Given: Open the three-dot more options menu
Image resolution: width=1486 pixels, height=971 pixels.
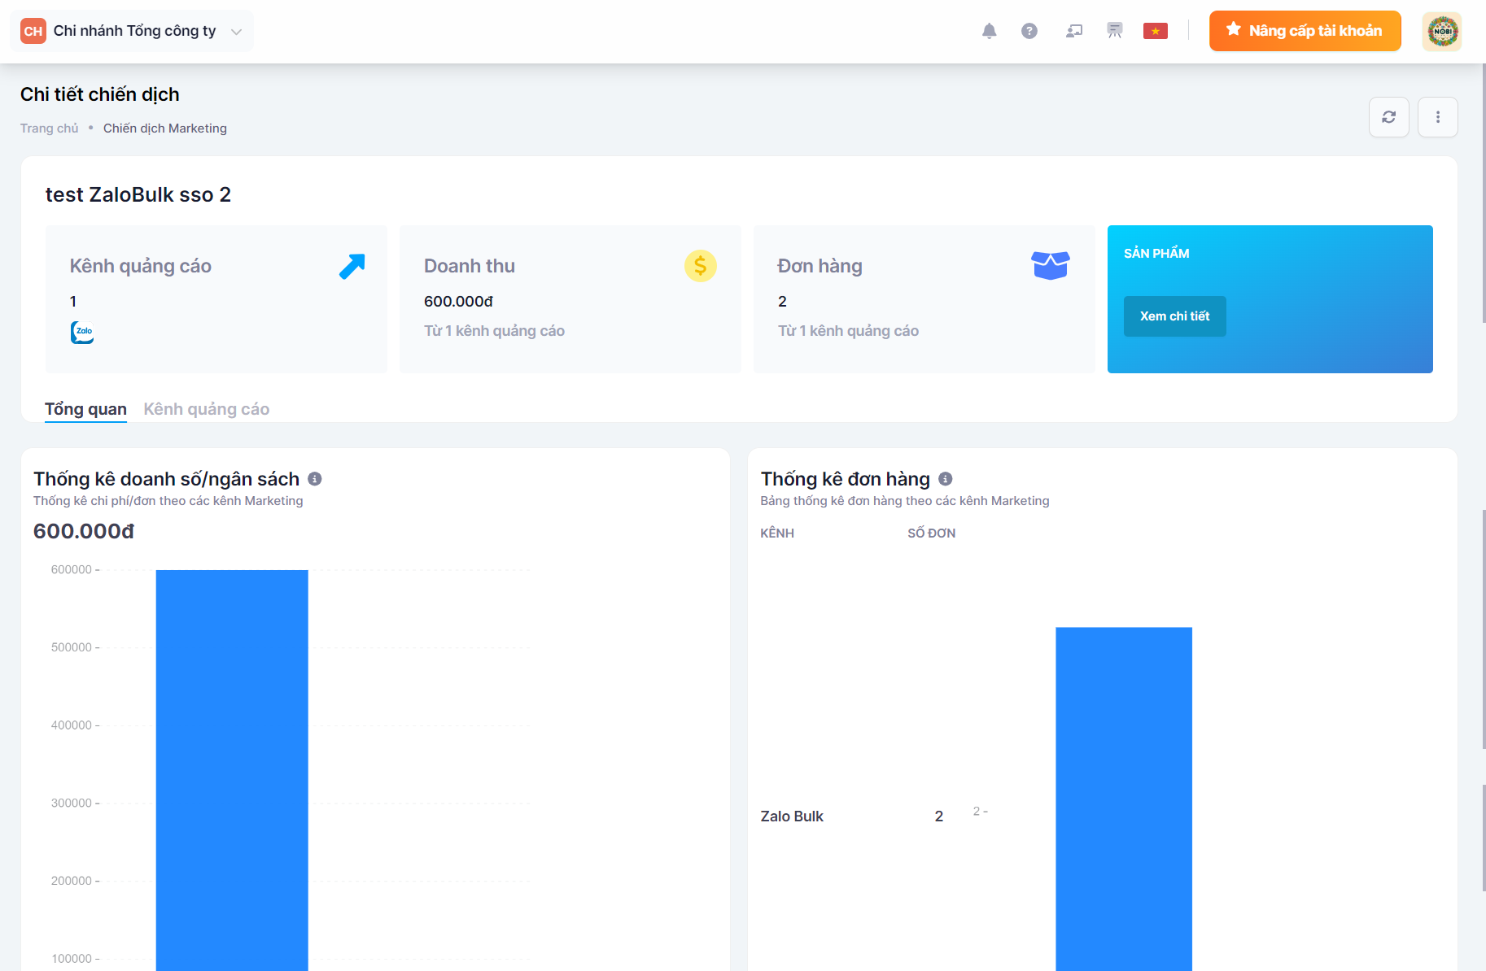Looking at the screenshot, I should pyautogui.click(x=1437, y=117).
